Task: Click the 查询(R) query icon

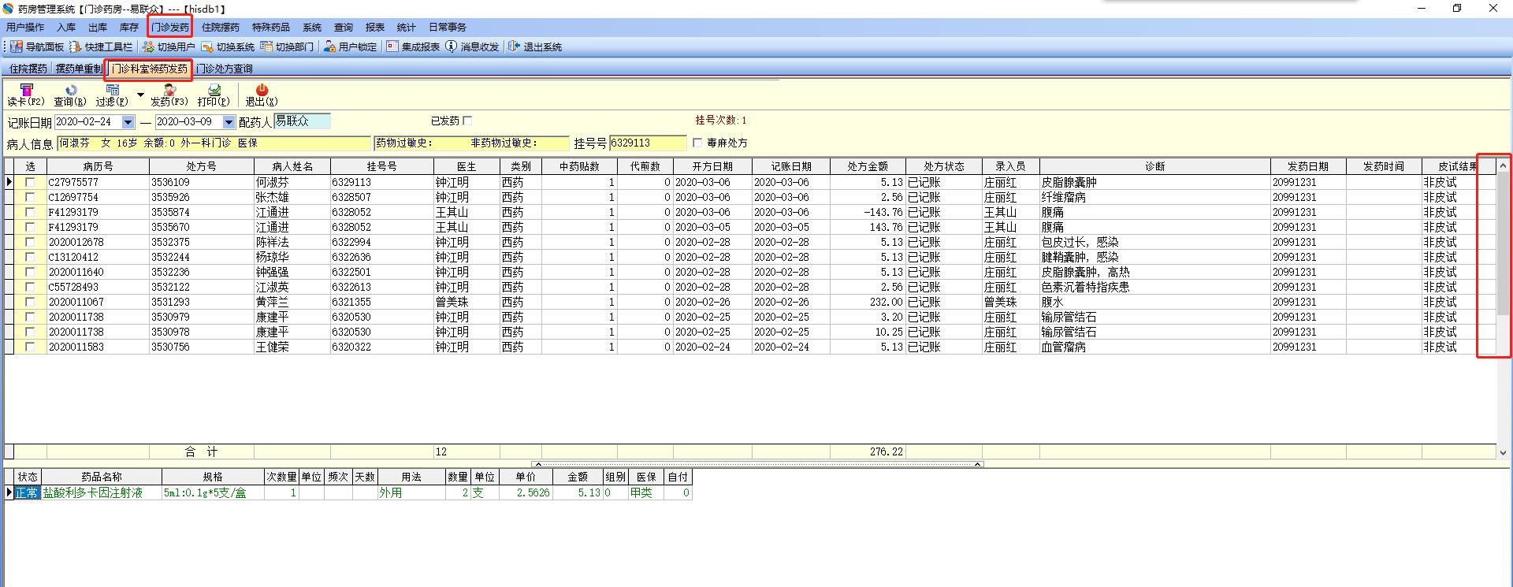Action: pos(71,90)
